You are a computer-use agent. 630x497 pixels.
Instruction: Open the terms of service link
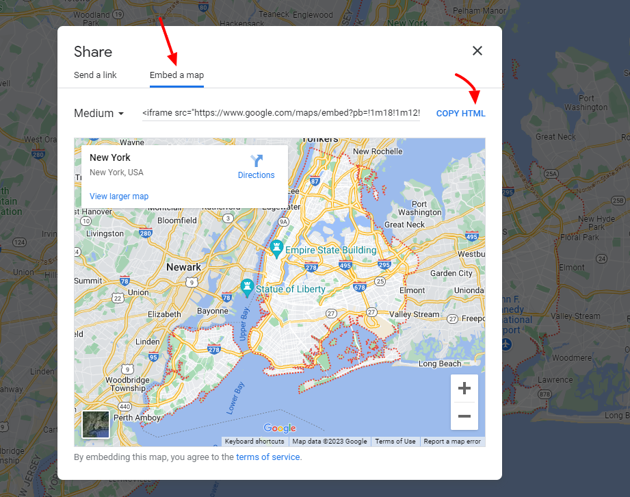point(267,457)
